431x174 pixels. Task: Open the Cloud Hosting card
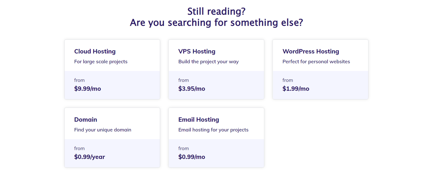(112, 69)
